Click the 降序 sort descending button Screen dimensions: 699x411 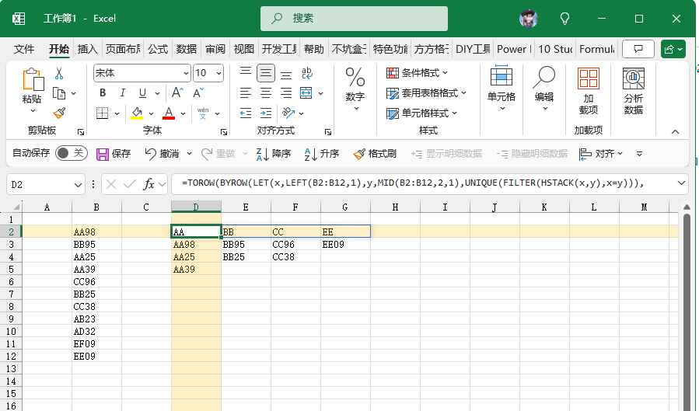[273, 154]
